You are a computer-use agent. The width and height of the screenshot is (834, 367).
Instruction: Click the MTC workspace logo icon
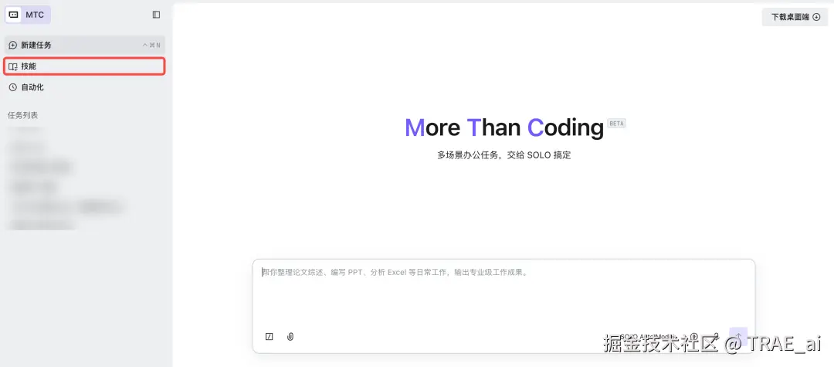[14, 15]
